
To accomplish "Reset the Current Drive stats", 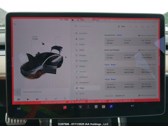I will coord(119,35).
